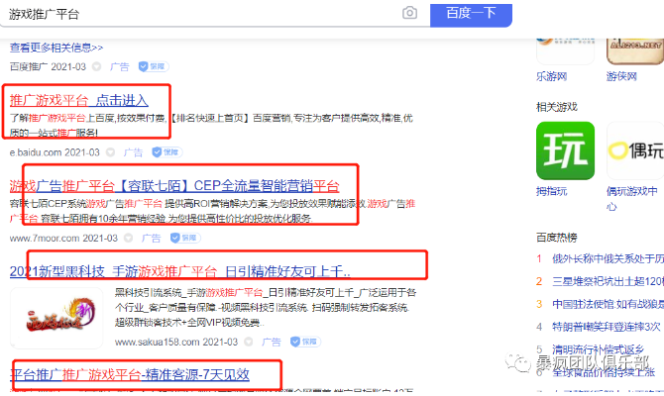The width and height of the screenshot is (664, 396).
Task: Open hot item 清明流行补偿式返乡
Action: point(598,349)
